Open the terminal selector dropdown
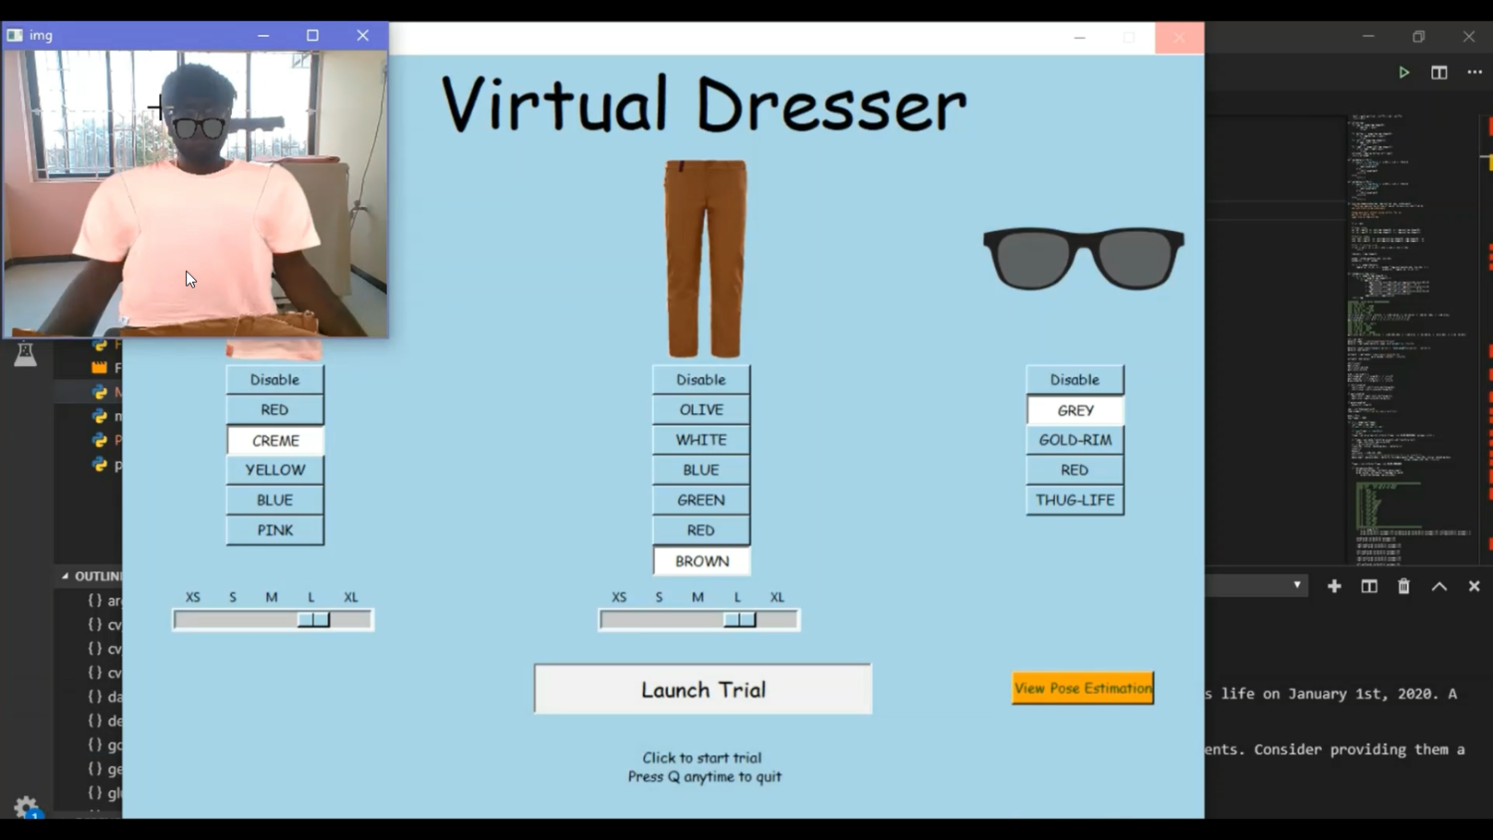Viewport: 1493px width, 840px height. (x=1296, y=585)
